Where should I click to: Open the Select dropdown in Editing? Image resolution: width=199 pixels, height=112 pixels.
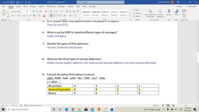(x=137, y=16)
